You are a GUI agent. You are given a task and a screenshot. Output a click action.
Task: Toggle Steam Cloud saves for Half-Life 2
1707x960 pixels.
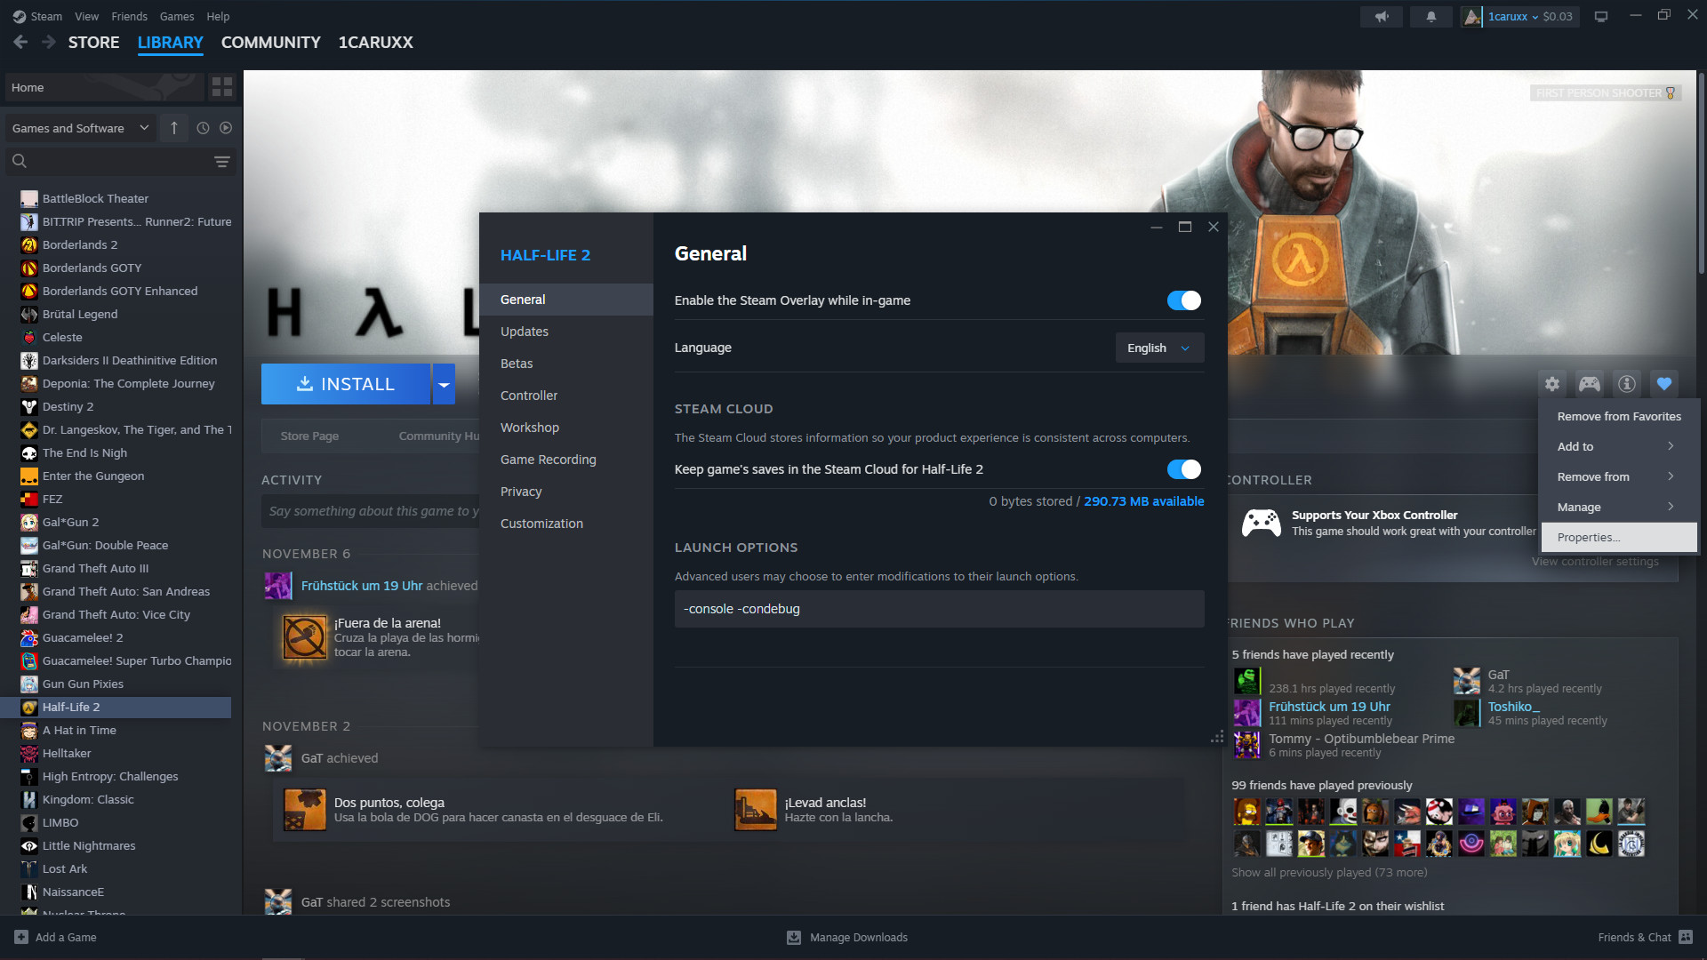[x=1183, y=469]
